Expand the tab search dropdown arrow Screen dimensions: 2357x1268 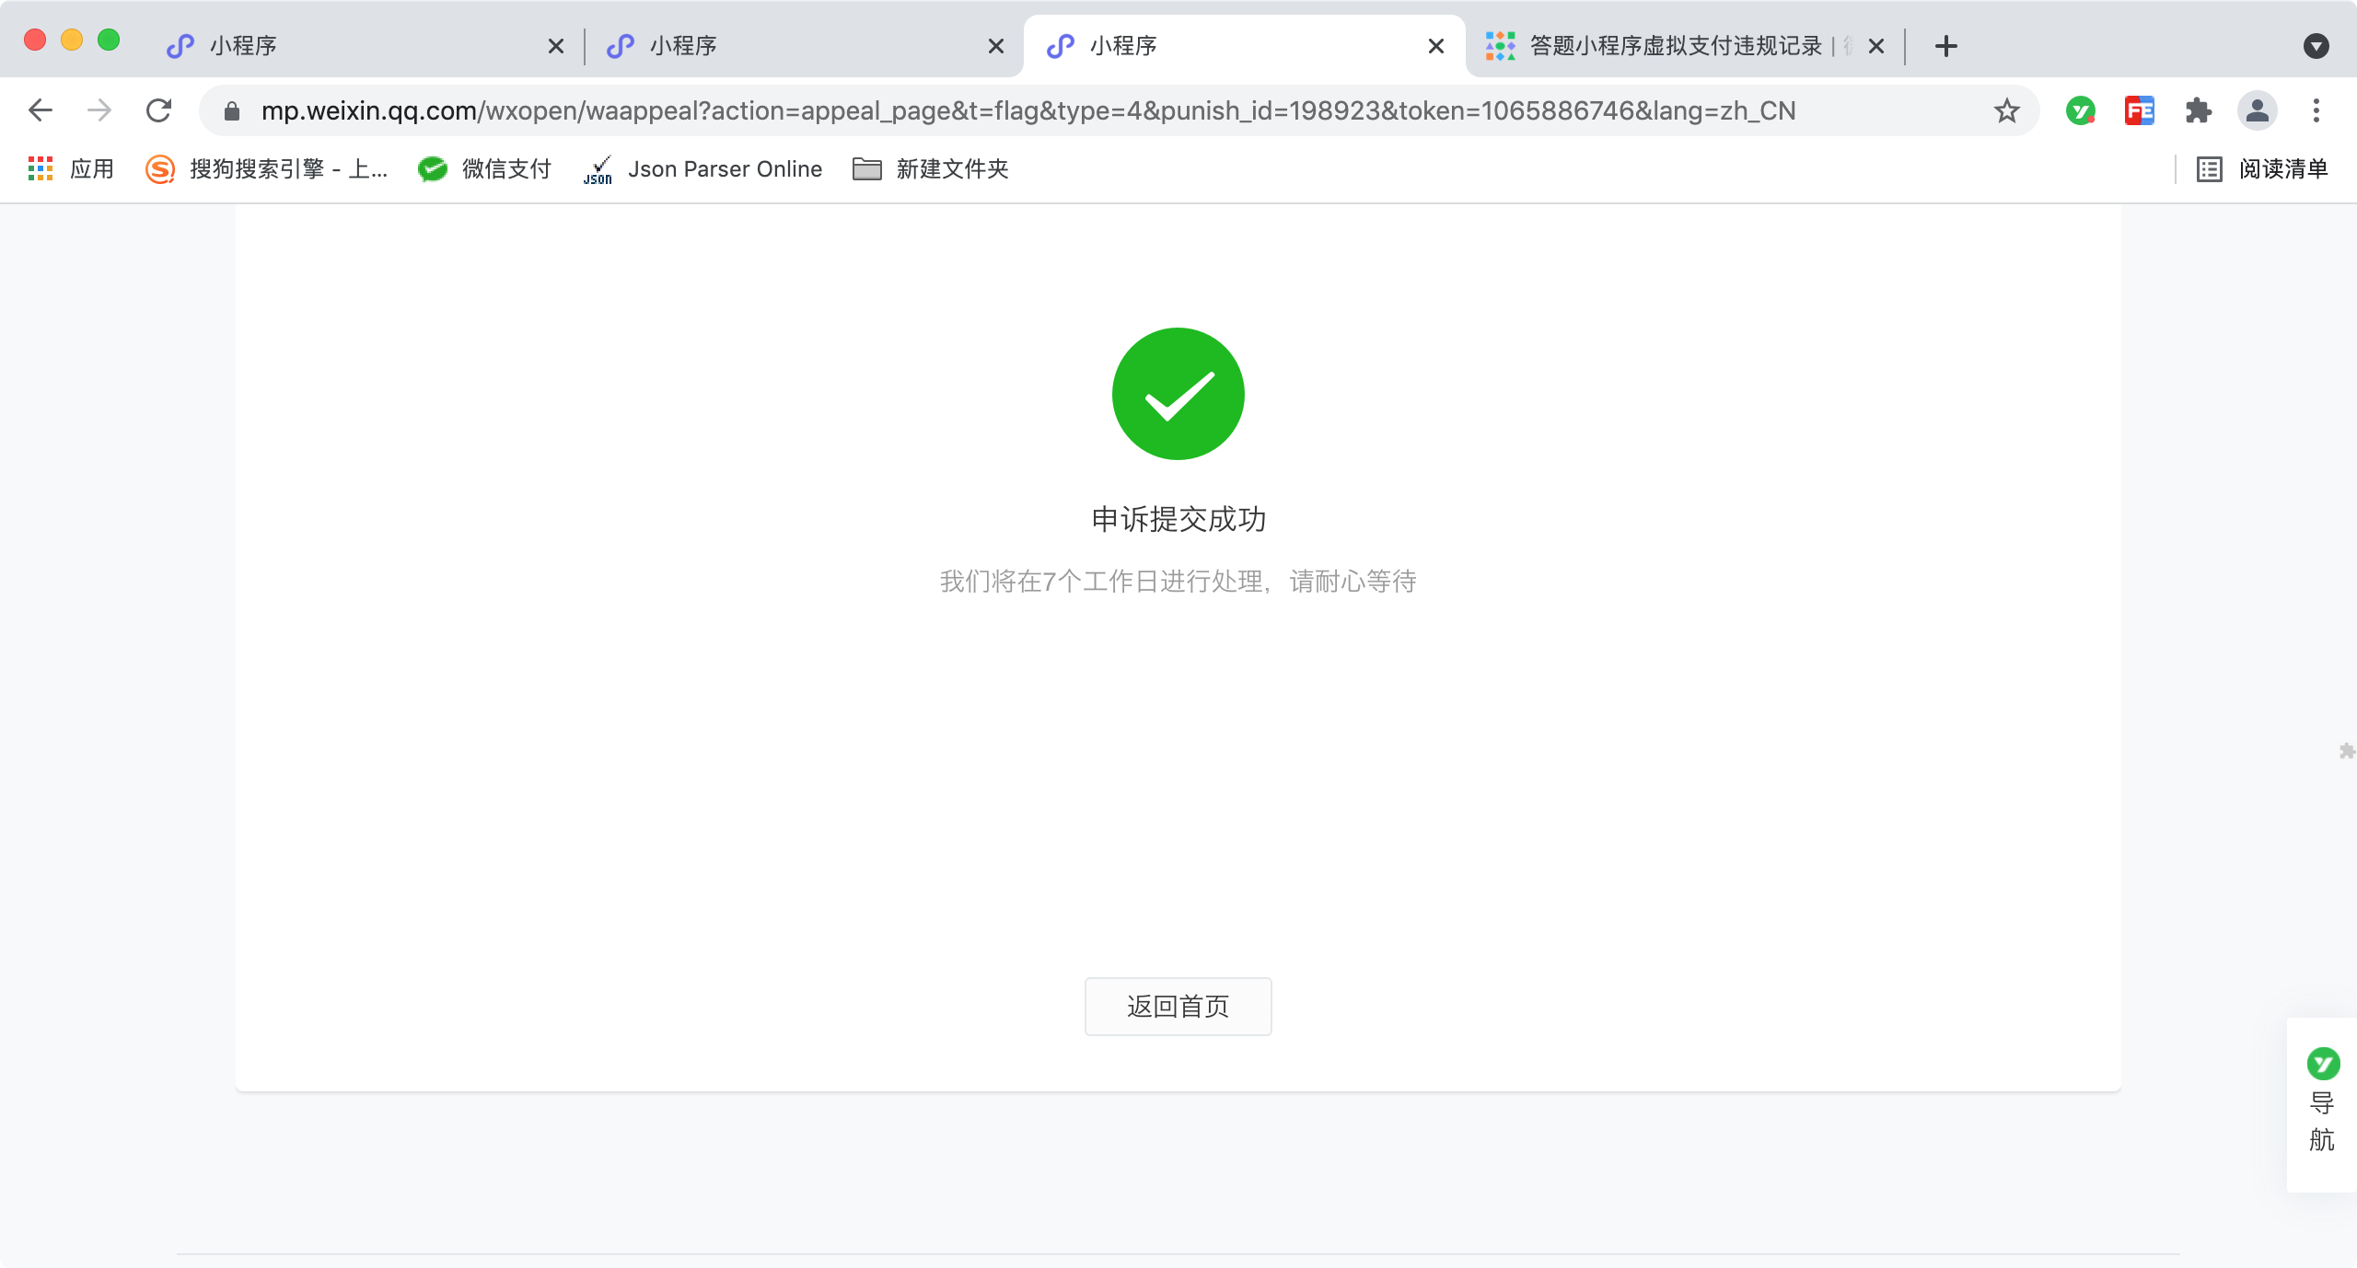pos(2316,46)
